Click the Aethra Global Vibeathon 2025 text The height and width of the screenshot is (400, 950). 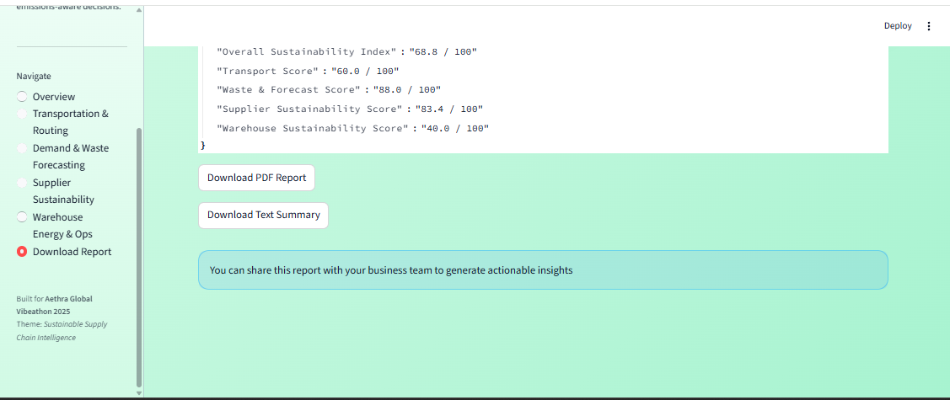pyautogui.click(x=54, y=305)
